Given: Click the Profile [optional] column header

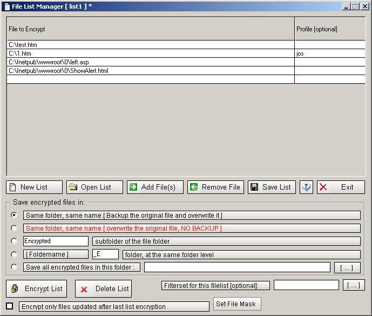Looking at the screenshot, I should (330, 29).
